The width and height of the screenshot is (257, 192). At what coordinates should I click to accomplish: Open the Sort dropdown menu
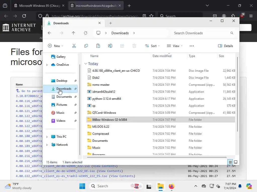(152, 46)
